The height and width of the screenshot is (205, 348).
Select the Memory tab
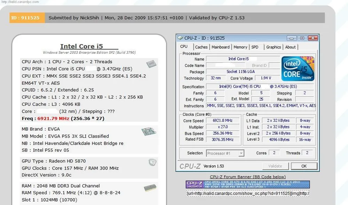point(240,47)
